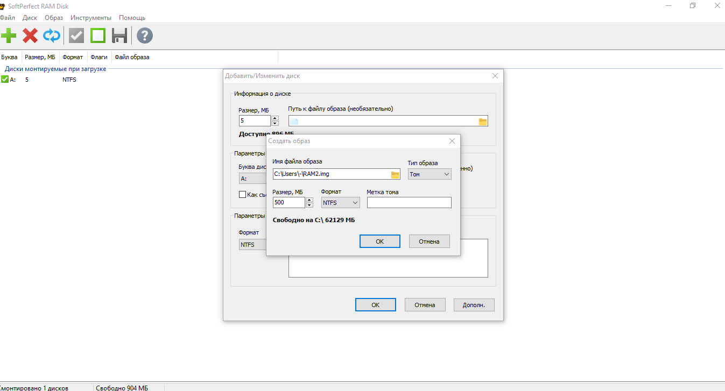Click NTFS cell in disk A: row
Image resolution: width=725 pixels, height=391 pixels.
point(69,80)
